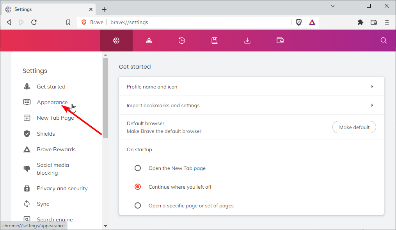Open Search engine settings in the sidebar
396x230 pixels.
pyautogui.click(x=55, y=219)
